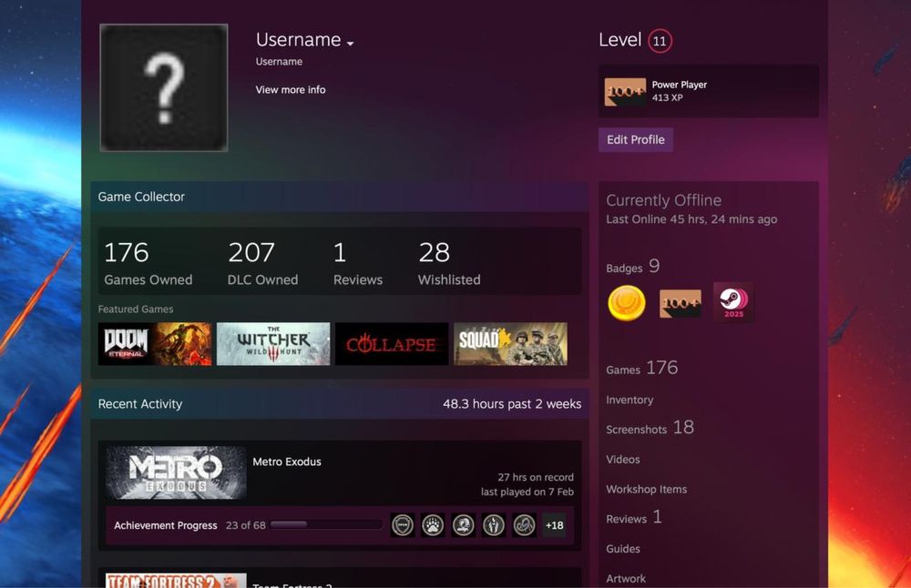
Task: Open the Reviews 1 sidebar link
Action: pyautogui.click(x=634, y=517)
